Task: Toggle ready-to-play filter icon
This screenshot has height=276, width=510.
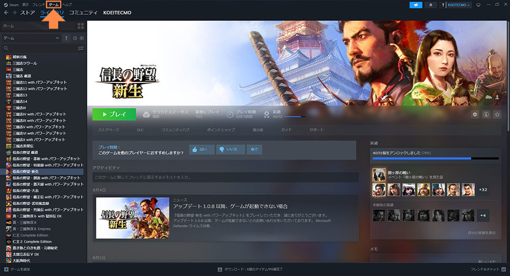Action: click(x=82, y=38)
